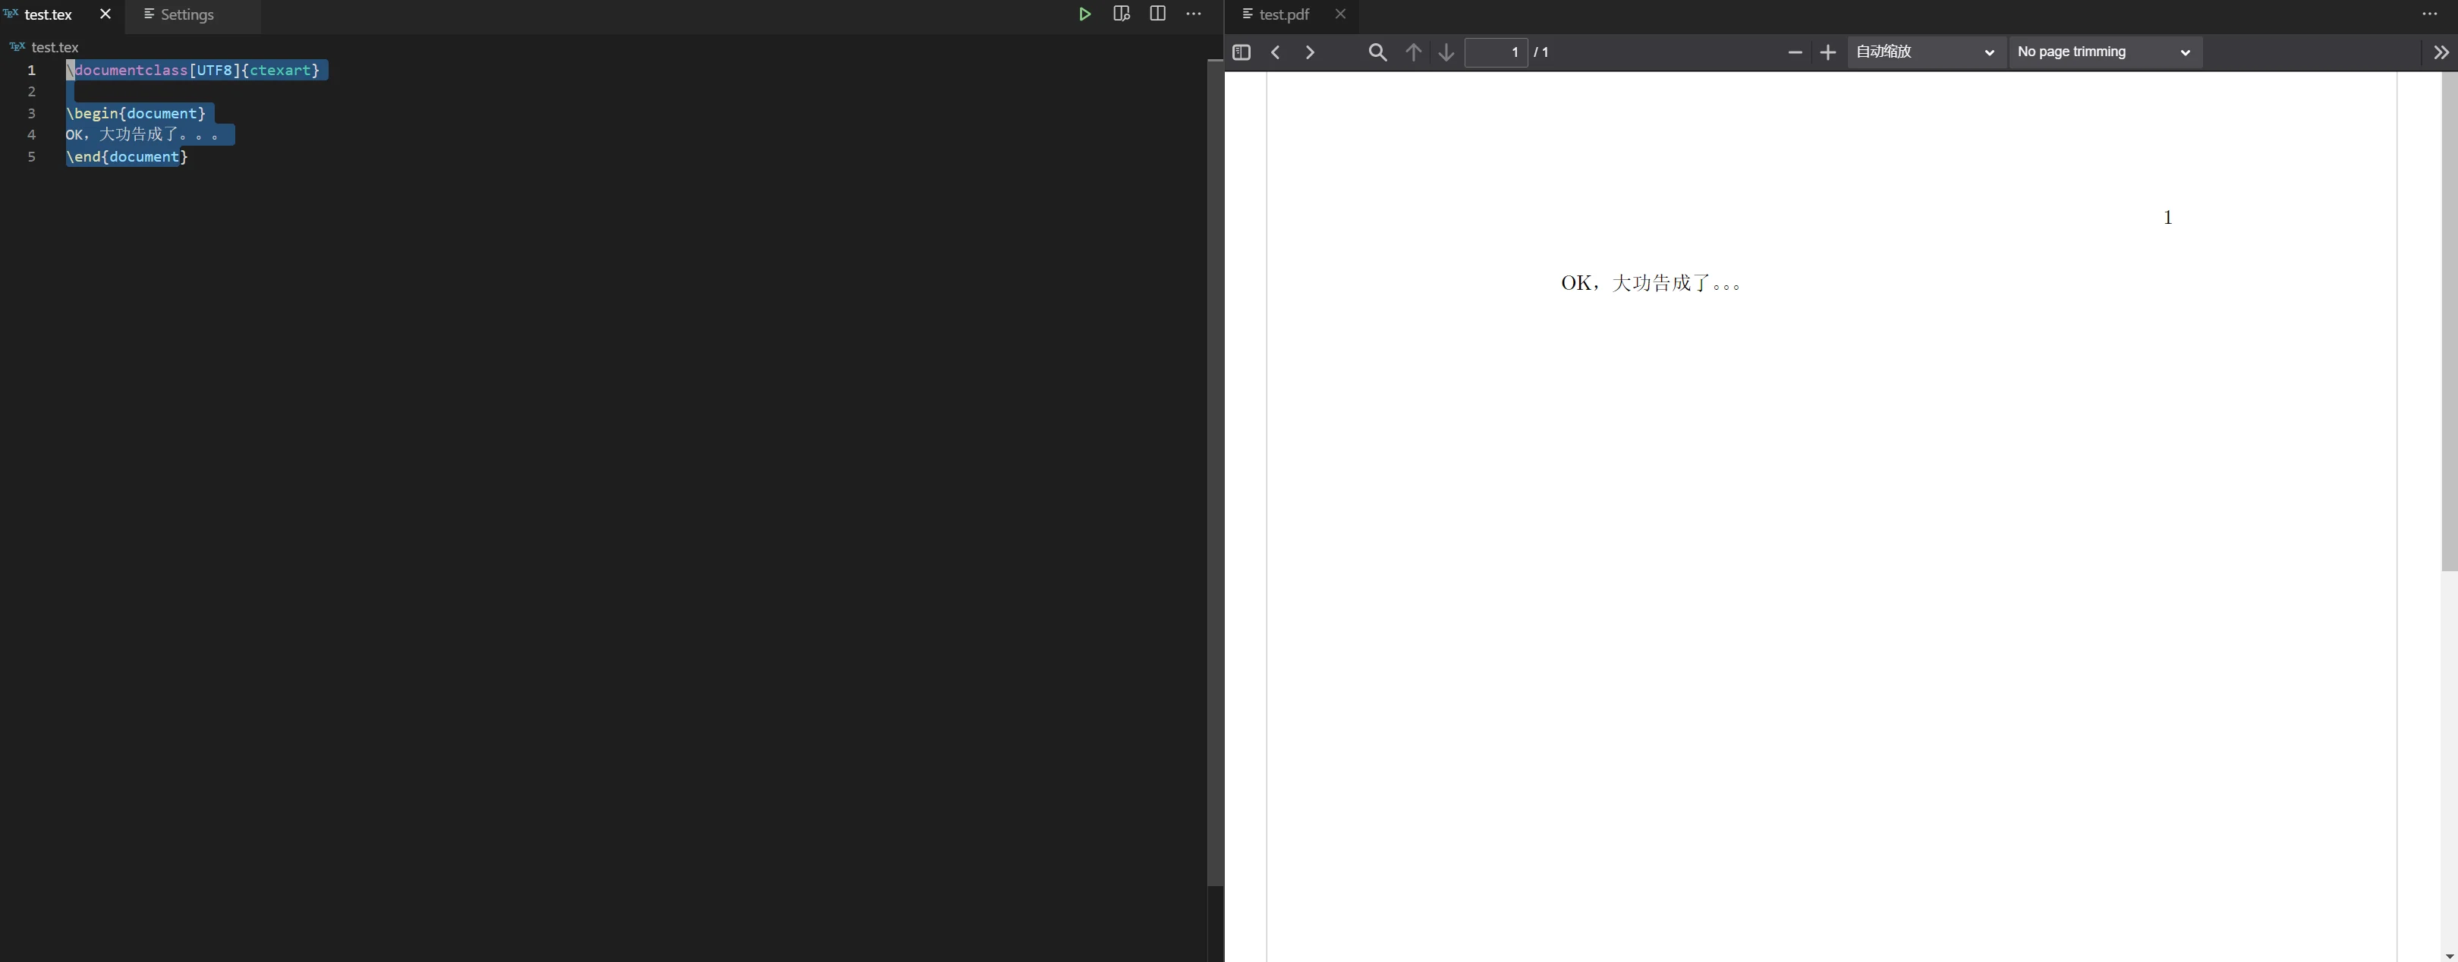Click the green Build LaTeX run icon
This screenshot has height=962, width=2458.
[1085, 14]
